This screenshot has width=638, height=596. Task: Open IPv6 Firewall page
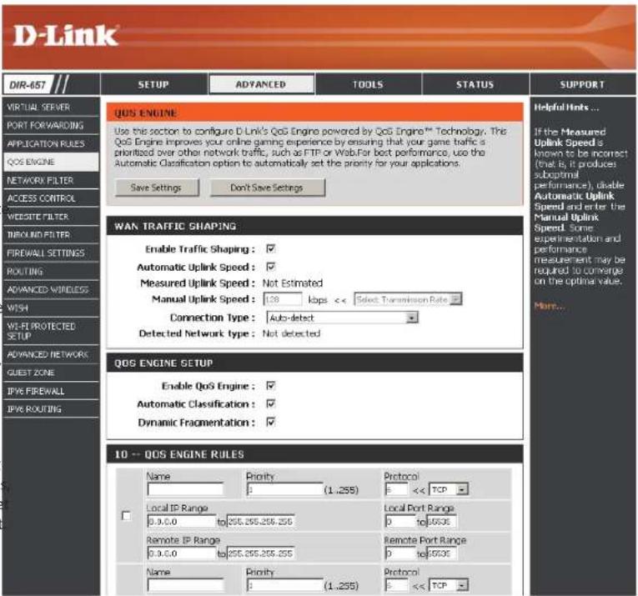coord(50,391)
